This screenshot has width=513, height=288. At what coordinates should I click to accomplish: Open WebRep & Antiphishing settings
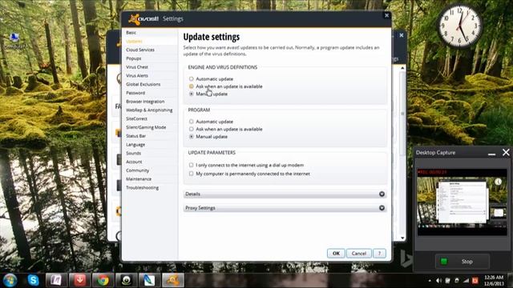[x=149, y=110]
